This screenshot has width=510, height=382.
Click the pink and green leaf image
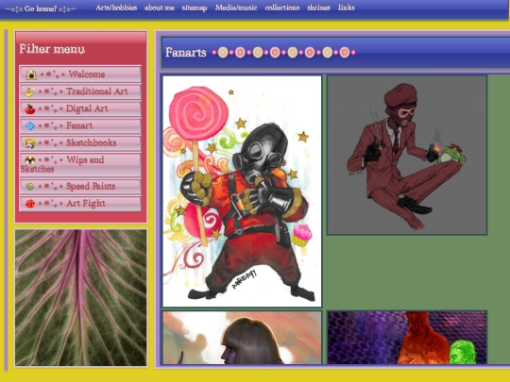pyautogui.click(x=80, y=297)
